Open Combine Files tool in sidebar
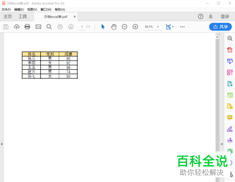This screenshot has height=182, width=235. (x=230, y=61)
